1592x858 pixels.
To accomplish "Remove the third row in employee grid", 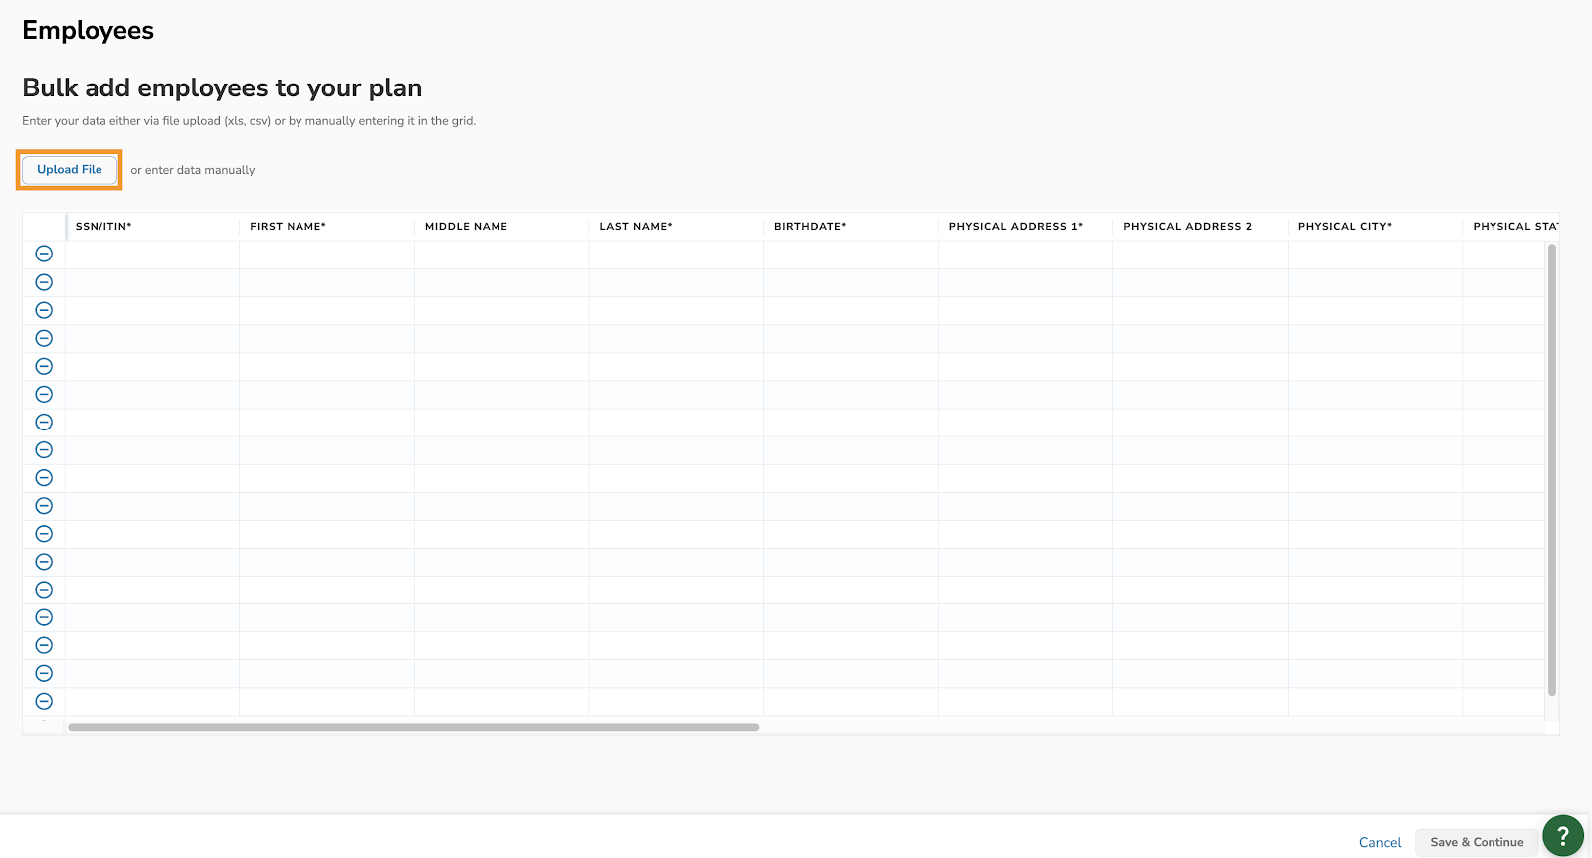I will tap(44, 310).
